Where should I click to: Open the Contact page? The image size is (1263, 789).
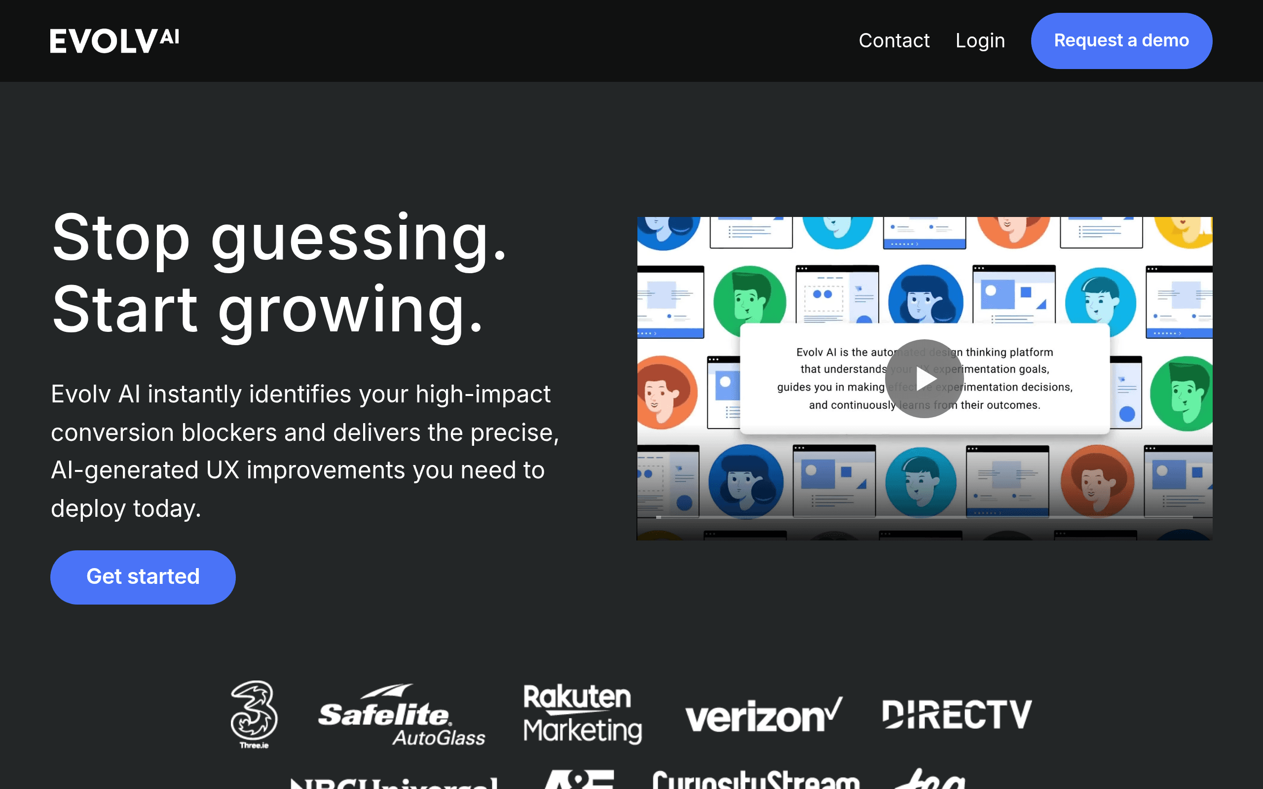click(x=894, y=41)
